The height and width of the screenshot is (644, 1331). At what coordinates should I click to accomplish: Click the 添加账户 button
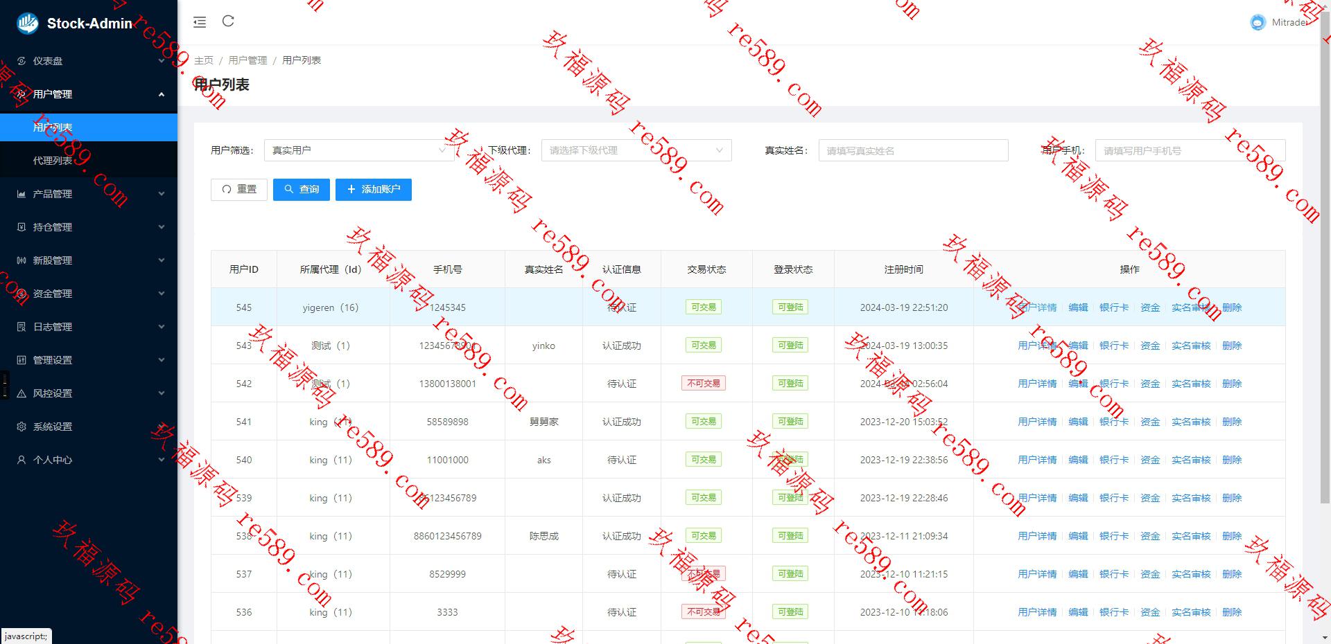[x=374, y=189]
